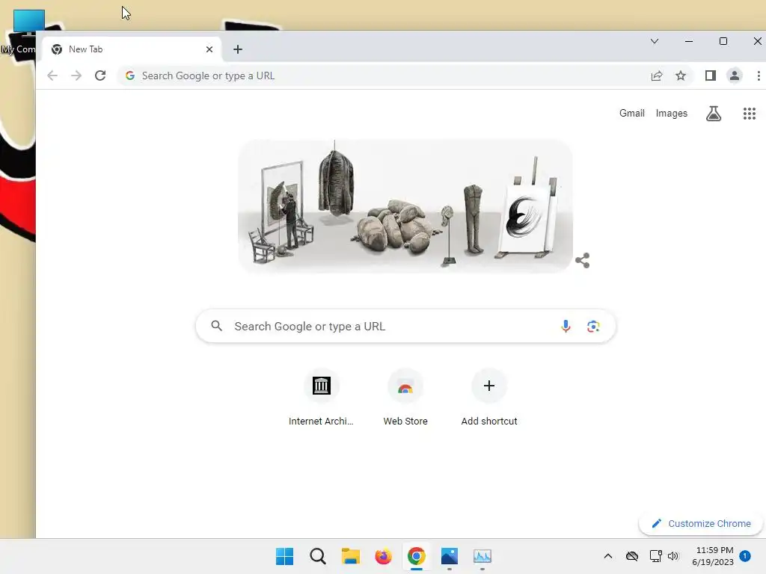Viewport: 766px width, 574px height.
Task: Open the Images link
Action: click(x=671, y=114)
